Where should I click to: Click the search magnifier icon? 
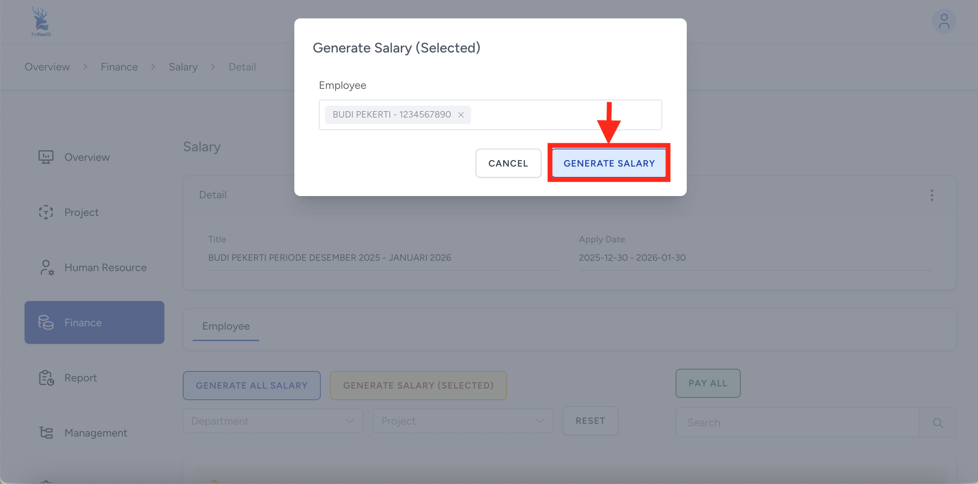pos(938,423)
